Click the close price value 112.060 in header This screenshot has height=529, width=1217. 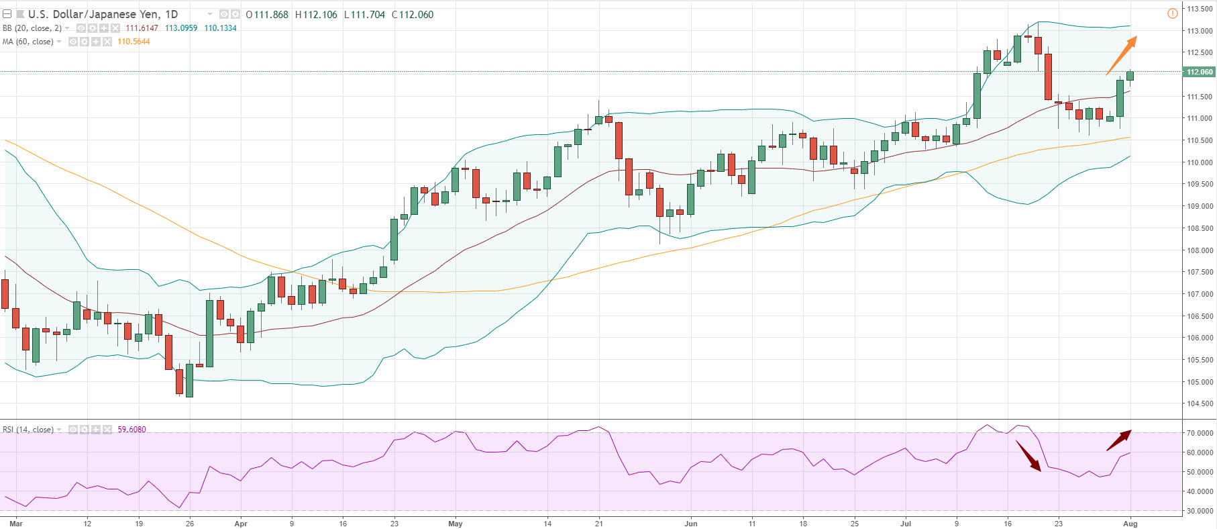417,15
